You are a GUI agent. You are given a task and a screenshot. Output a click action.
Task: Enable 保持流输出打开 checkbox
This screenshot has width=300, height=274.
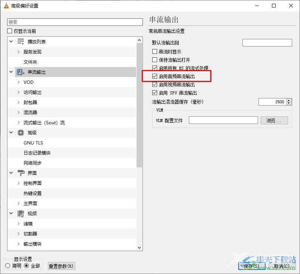[x=154, y=60]
